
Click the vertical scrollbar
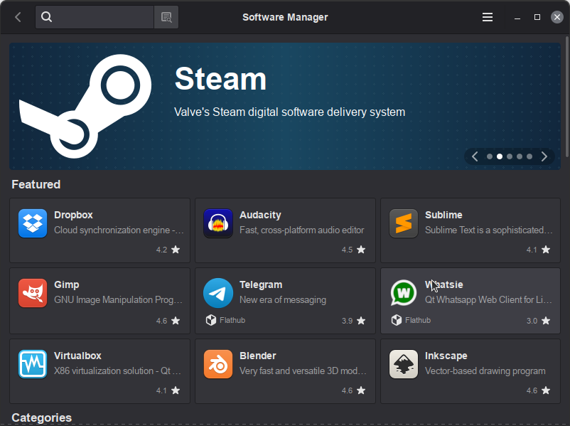coord(567,97)
